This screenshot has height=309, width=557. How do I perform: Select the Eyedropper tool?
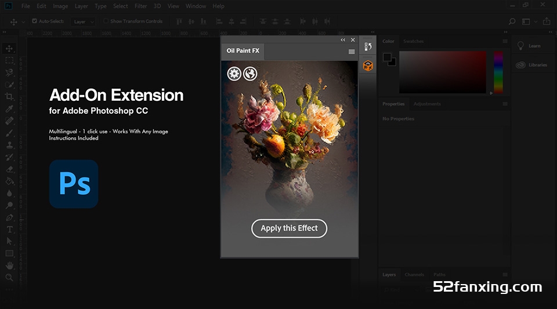9,108
